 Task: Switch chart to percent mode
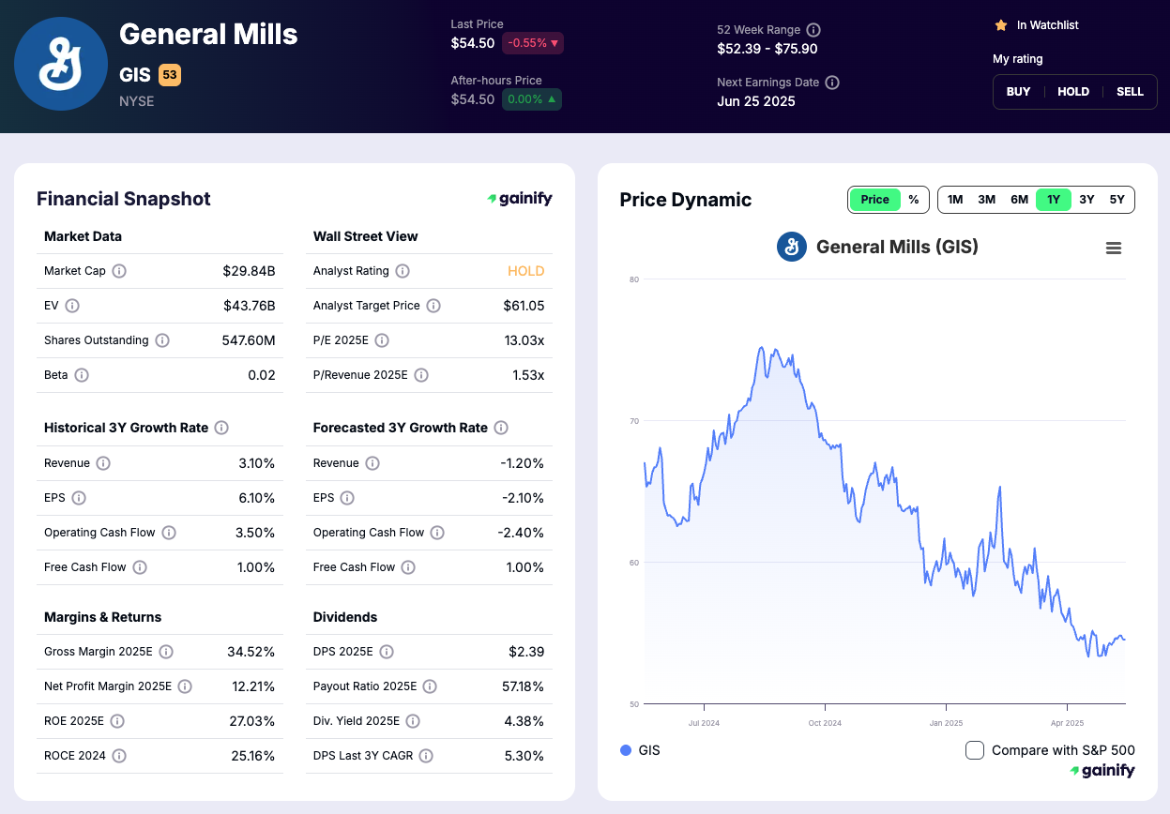point(914,200)
